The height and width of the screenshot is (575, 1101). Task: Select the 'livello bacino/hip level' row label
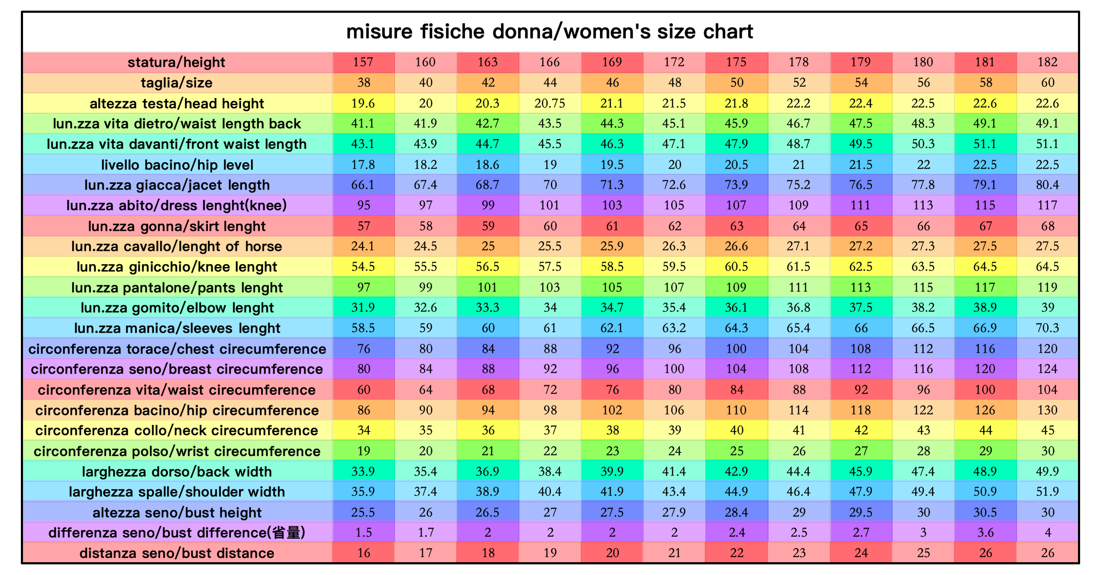tap(176, 165)
